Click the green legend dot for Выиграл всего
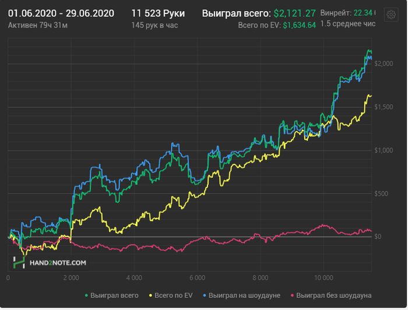408x310 pixels. (86, 295)
